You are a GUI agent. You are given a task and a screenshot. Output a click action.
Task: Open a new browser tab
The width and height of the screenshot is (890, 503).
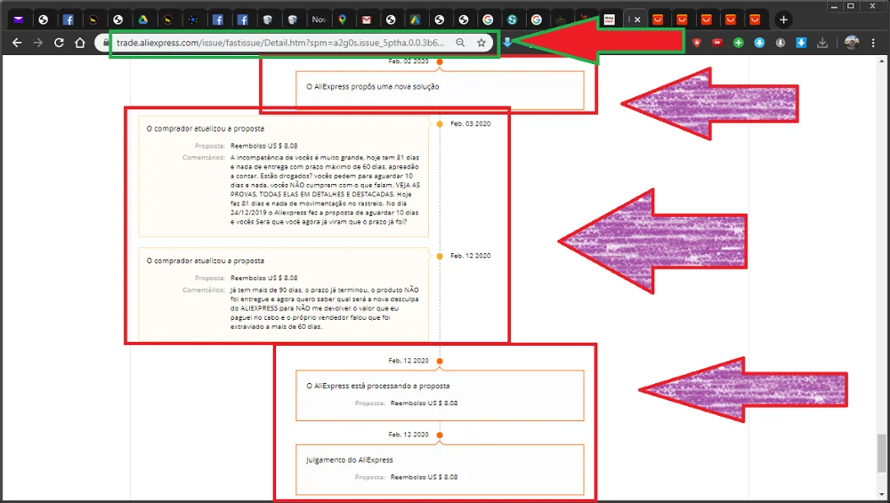click(783, 20)
